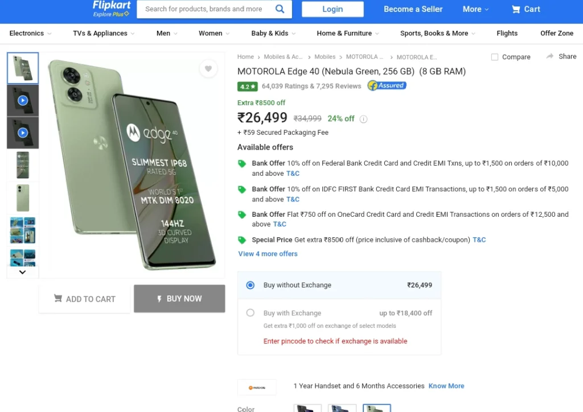Add product to wishlist with the heart icon
The width and height of the screenshot is (583, 412).
pos(208,68)
